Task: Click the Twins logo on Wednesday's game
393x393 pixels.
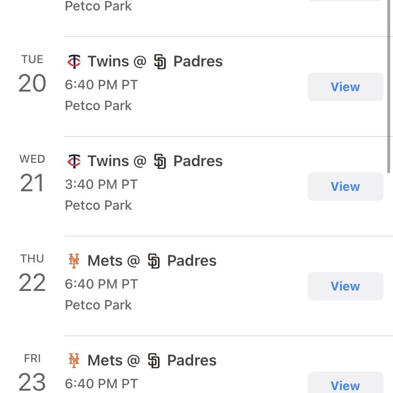Action: tap(74, 161)
